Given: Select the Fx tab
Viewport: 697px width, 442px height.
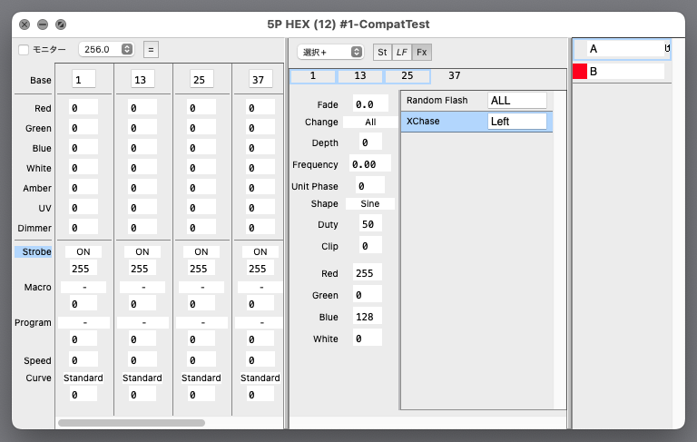Looking at the screenshot, I should point(422,53).
